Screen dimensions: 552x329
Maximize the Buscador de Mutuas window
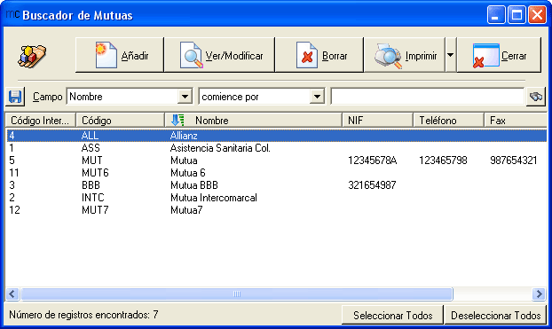(517, 15)
